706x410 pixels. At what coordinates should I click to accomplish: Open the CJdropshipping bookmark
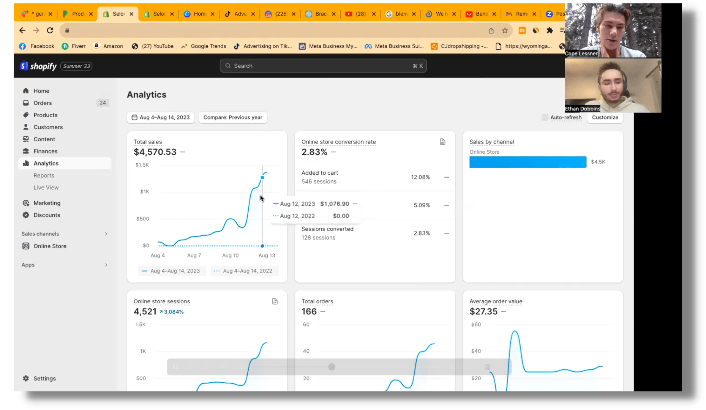(460, 46)
